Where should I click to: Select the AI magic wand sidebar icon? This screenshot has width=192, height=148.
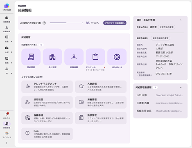[x=7, y=69]
